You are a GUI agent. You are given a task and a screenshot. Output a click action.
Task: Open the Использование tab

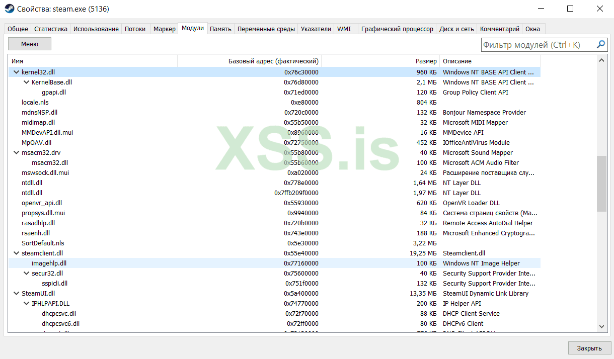pos(96,29)
